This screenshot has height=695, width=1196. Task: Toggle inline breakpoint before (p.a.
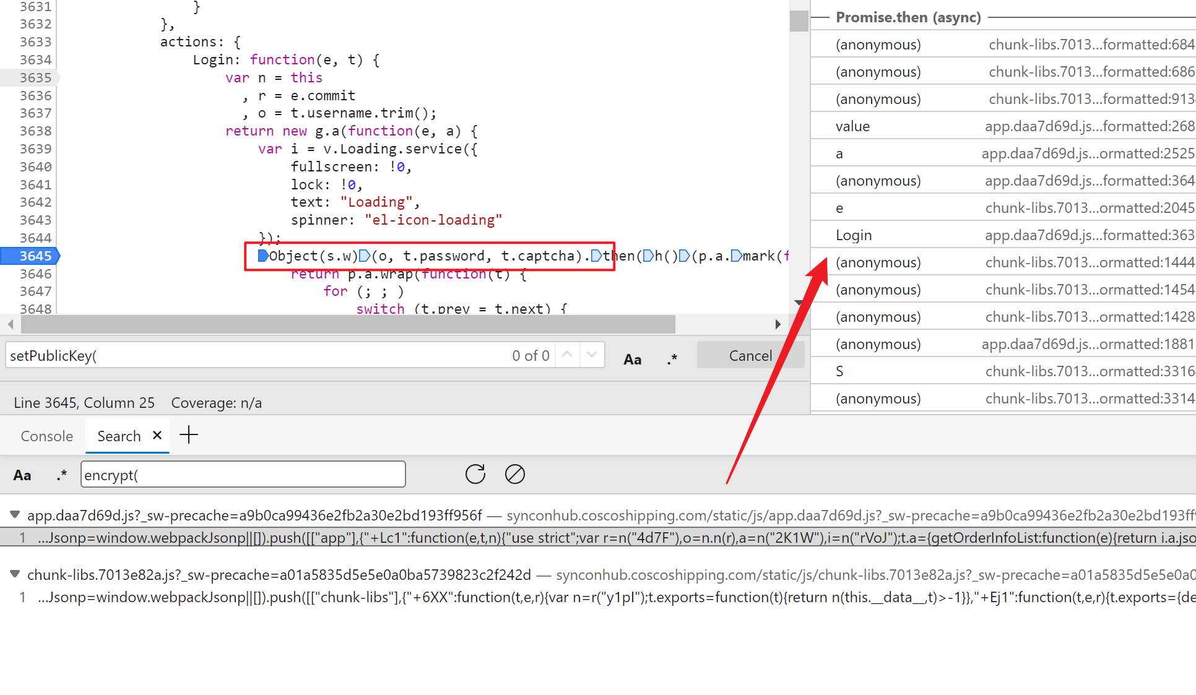[x=684, y=256]
